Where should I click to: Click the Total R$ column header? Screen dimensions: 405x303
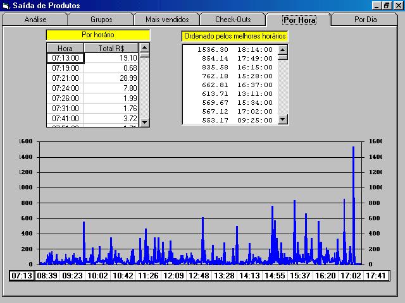(111, 48)
